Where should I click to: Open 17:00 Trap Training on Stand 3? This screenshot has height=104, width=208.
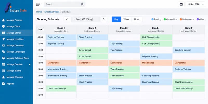(x=124, y=88)
